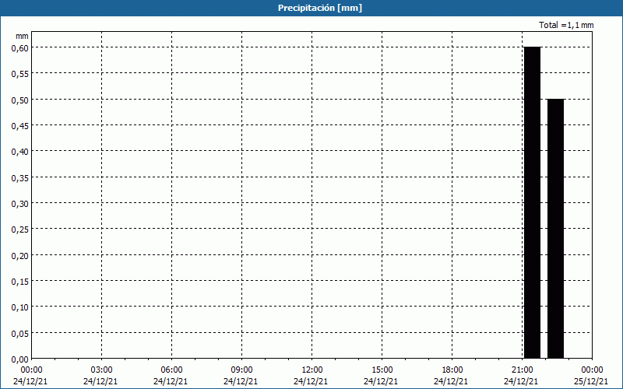This screenshot has height=389, width=623.
Task: Click the 0,50 y-axis label
Action: click(x=20, y=100)
